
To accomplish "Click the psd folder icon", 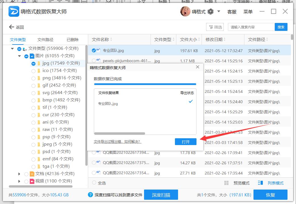I will point(39,152).
